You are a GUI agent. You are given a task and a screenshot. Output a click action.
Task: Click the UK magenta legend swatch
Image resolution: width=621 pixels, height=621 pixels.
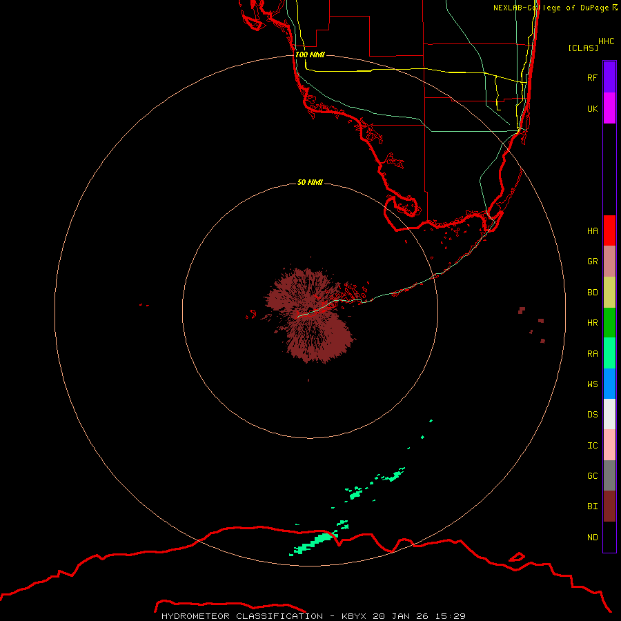pyautogui.click(x=609, y=108)
